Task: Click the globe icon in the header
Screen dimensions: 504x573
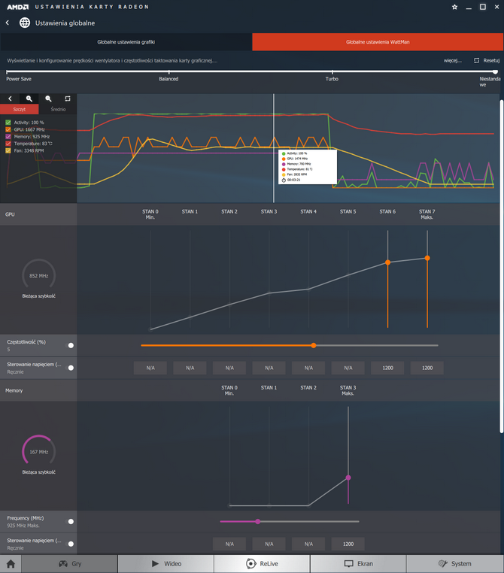Action: pyautogui.click(x=25, y=23)
